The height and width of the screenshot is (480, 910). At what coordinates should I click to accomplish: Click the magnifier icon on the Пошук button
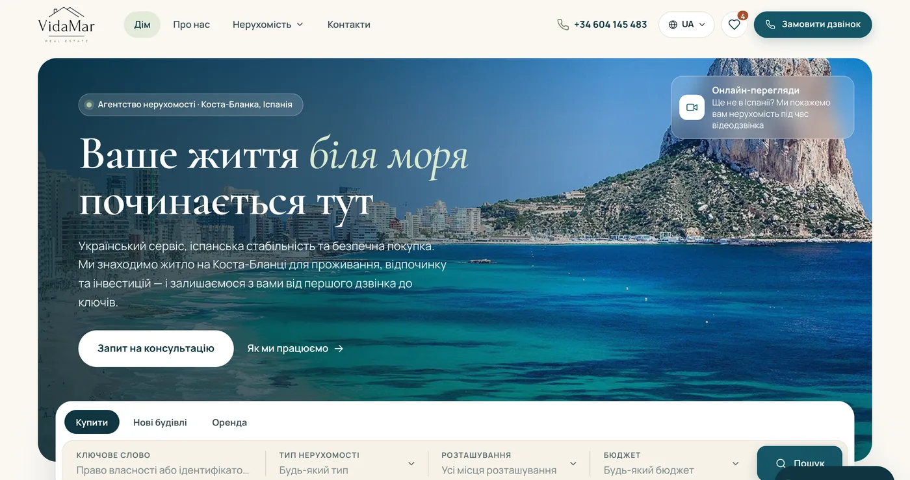click(781, 463)
